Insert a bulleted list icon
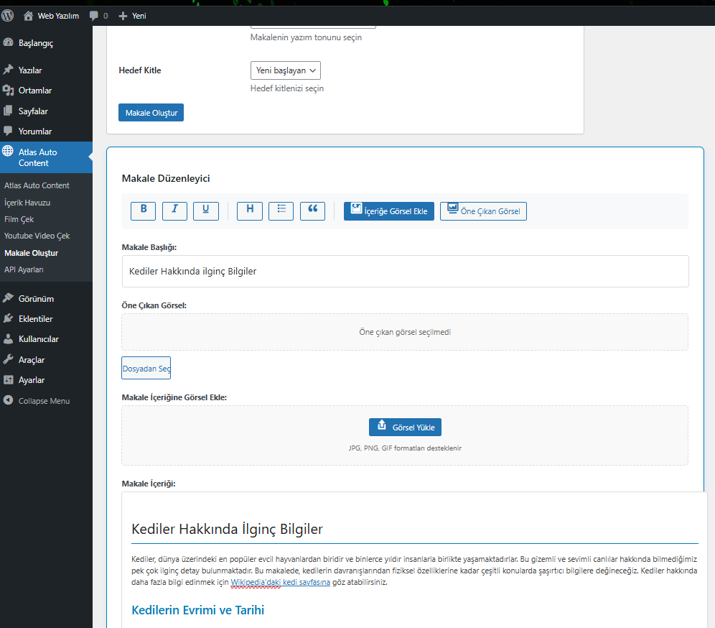 (x=281, y=211)
